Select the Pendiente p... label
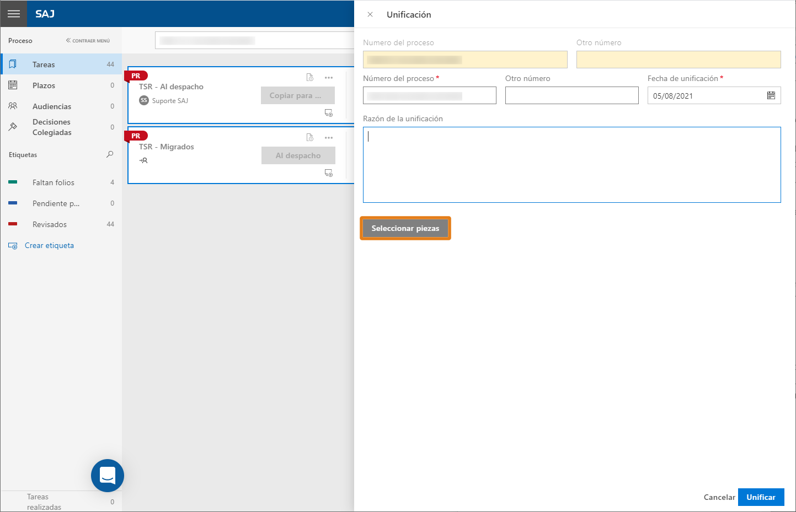This screenshot has width=796, height=512. point(61,203)
